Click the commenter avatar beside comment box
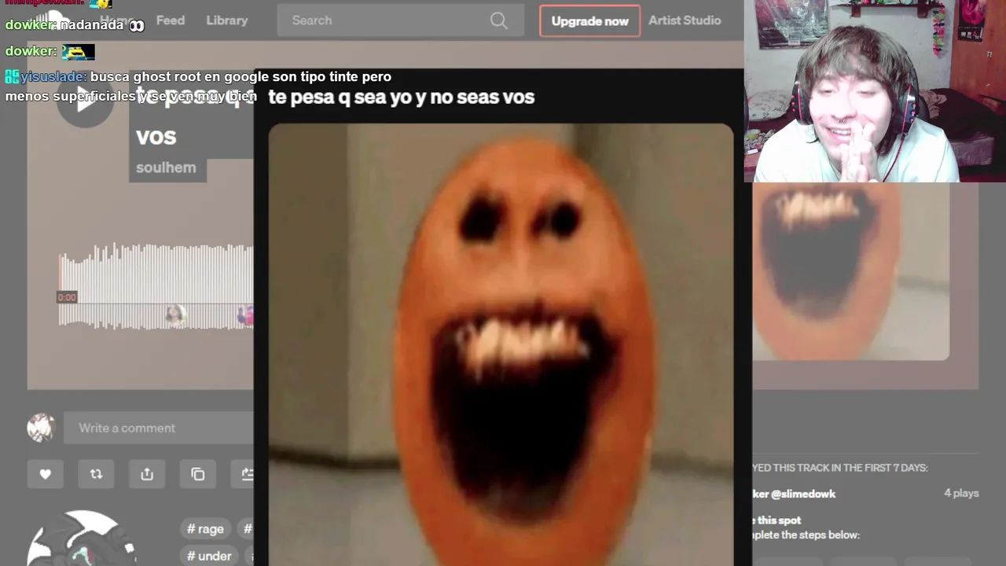Image resolution: width=1006 pixels, height=566 pixels. (41, 428)
